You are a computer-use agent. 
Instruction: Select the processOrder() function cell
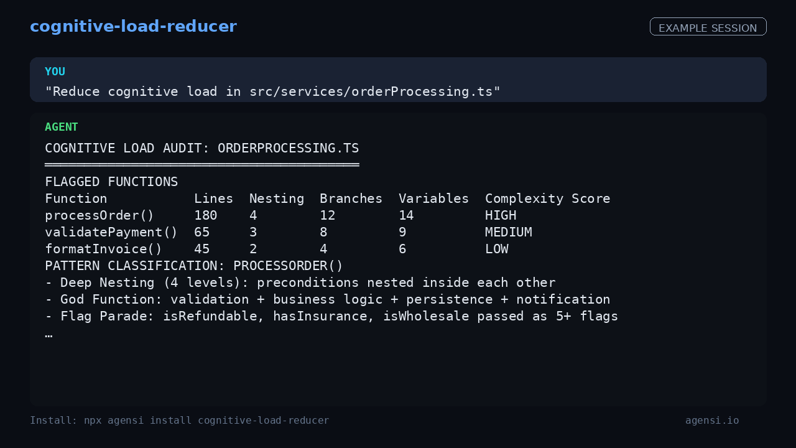pos(99,215)
